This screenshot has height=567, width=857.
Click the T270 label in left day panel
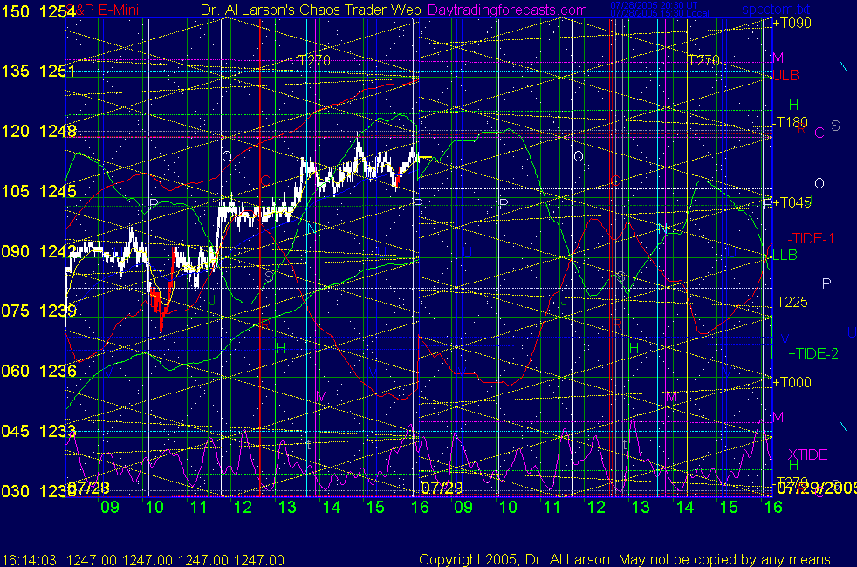click(x=313, y=60)
